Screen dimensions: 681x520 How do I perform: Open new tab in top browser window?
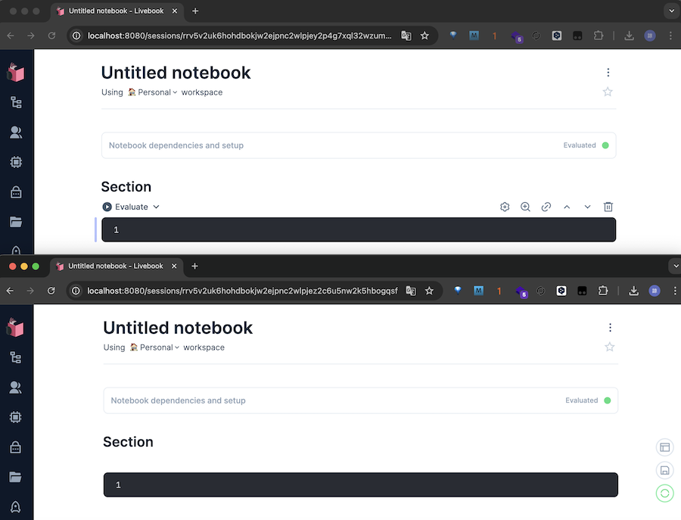tap(195, 11)
